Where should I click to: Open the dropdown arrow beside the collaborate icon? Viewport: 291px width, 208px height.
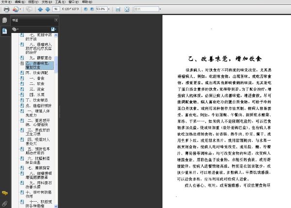point(20,9)
